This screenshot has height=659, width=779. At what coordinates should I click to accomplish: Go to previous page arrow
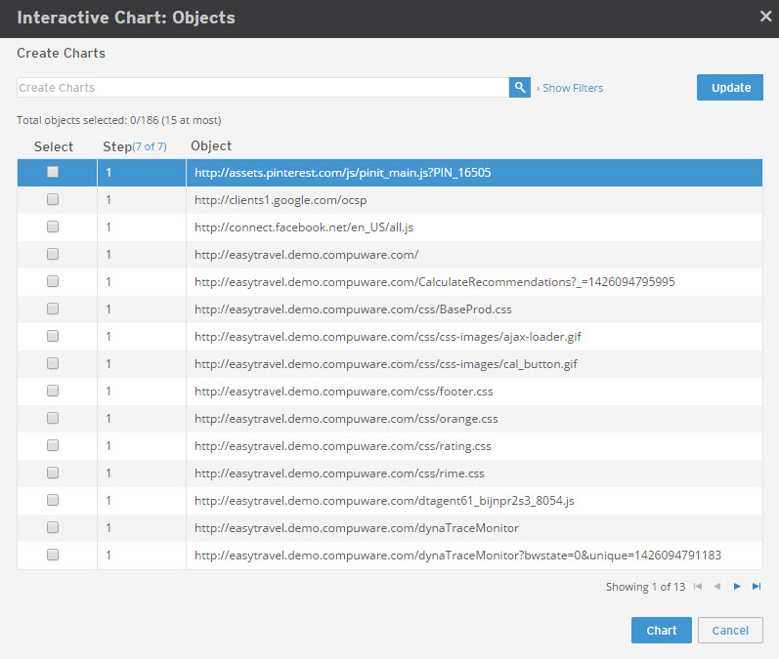coord(716,587)
